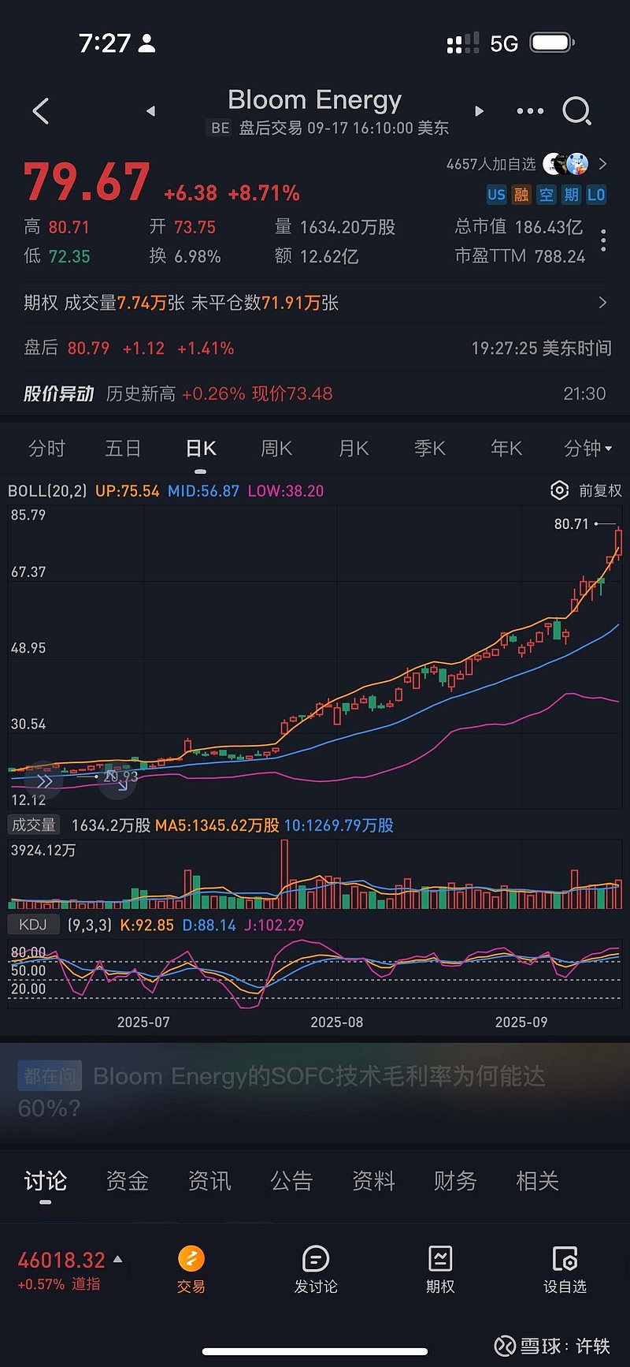The image size is (630, 1367).
Task: Tap the 盘后 80.79 after-hours quote
Action: point(129,348)
